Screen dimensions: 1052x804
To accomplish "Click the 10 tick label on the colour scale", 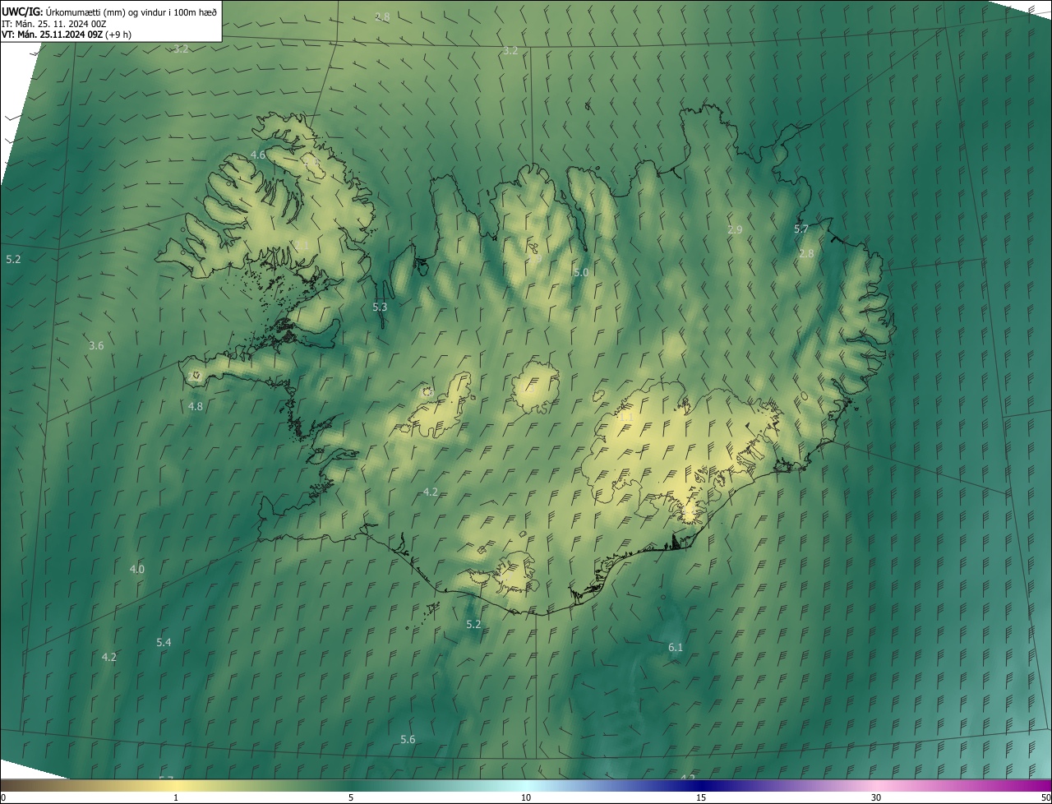I will coord(526,797).
